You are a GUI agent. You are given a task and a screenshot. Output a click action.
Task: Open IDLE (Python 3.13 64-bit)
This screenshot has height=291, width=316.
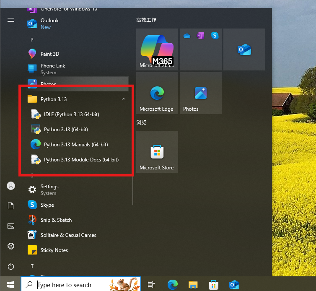tap(71, 114)
